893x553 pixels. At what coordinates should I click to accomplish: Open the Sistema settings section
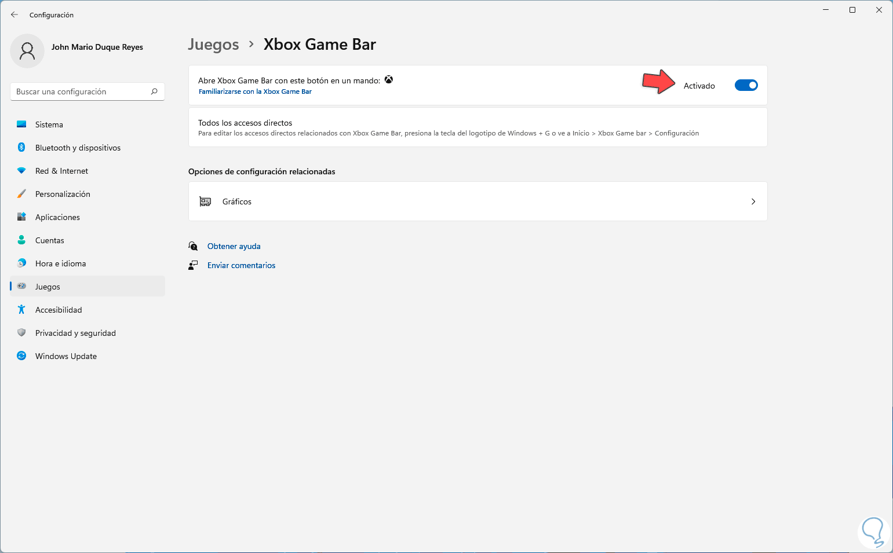tap(88, 124)
